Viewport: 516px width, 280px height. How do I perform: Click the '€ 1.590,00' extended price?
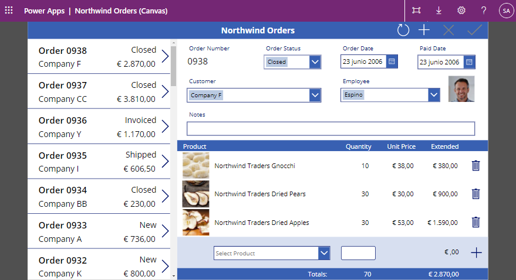(443, 223)
